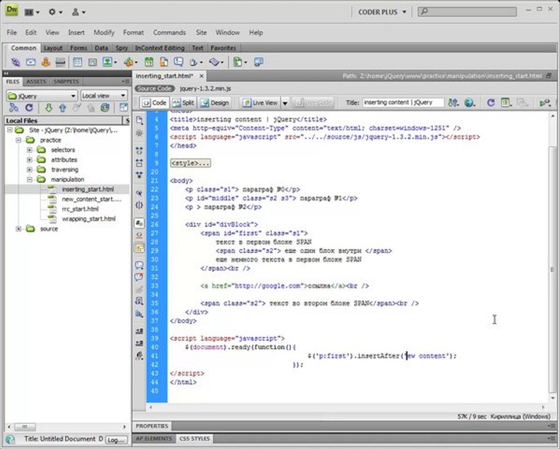
Task: Open the Local view dropdown
Action: (x=104, y=96)
